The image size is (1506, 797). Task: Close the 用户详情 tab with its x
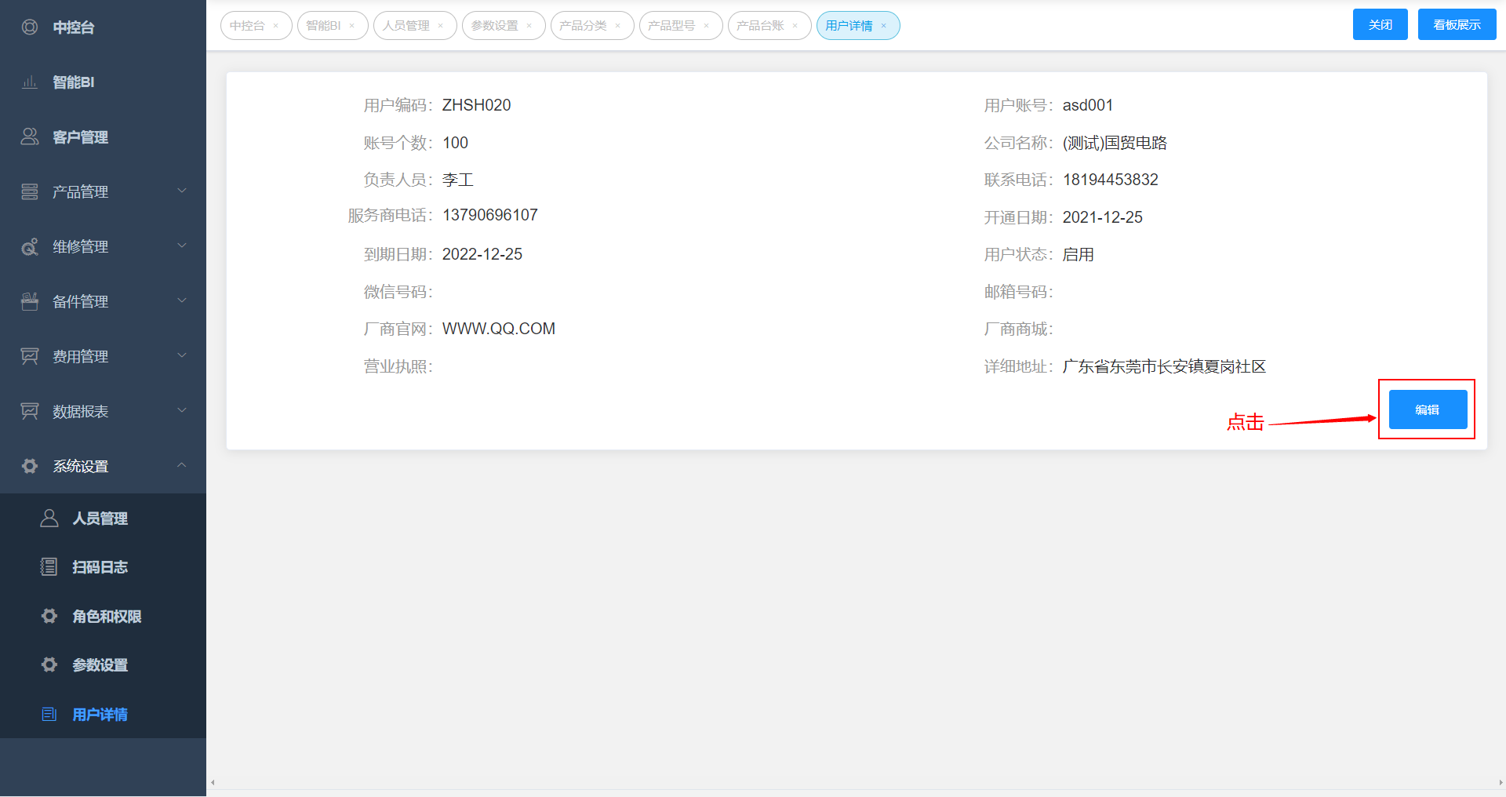(x=884, y=26)
